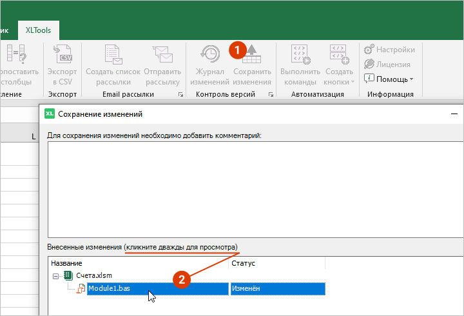Click the XL logo in dialog title
This screenshot has height=316, width=464.
point(50,114)
